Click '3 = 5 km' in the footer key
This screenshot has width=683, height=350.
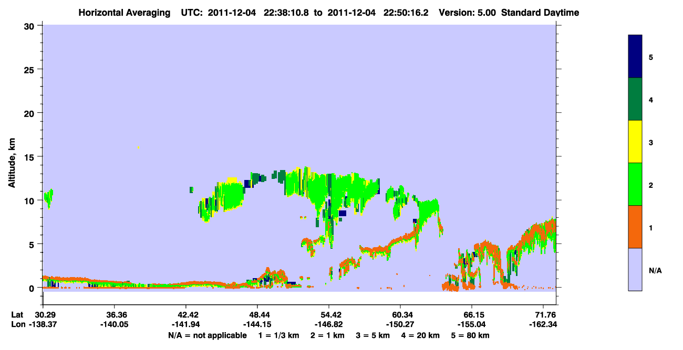click(x=372, y=335)
